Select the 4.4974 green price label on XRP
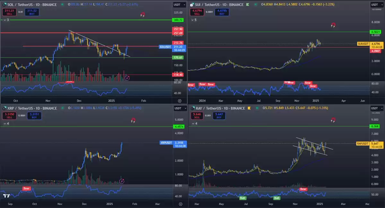 (x=179, y=126)
